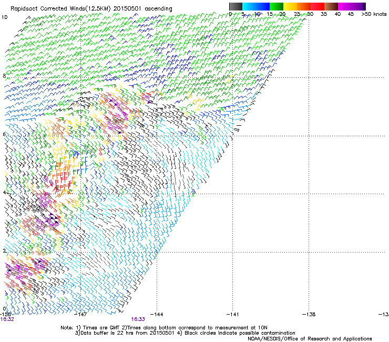Click the chart title 'Rapidscat Corrected Winds(12.5KM)'
This screenshot has width=389, height=342.
click(60, 8)
